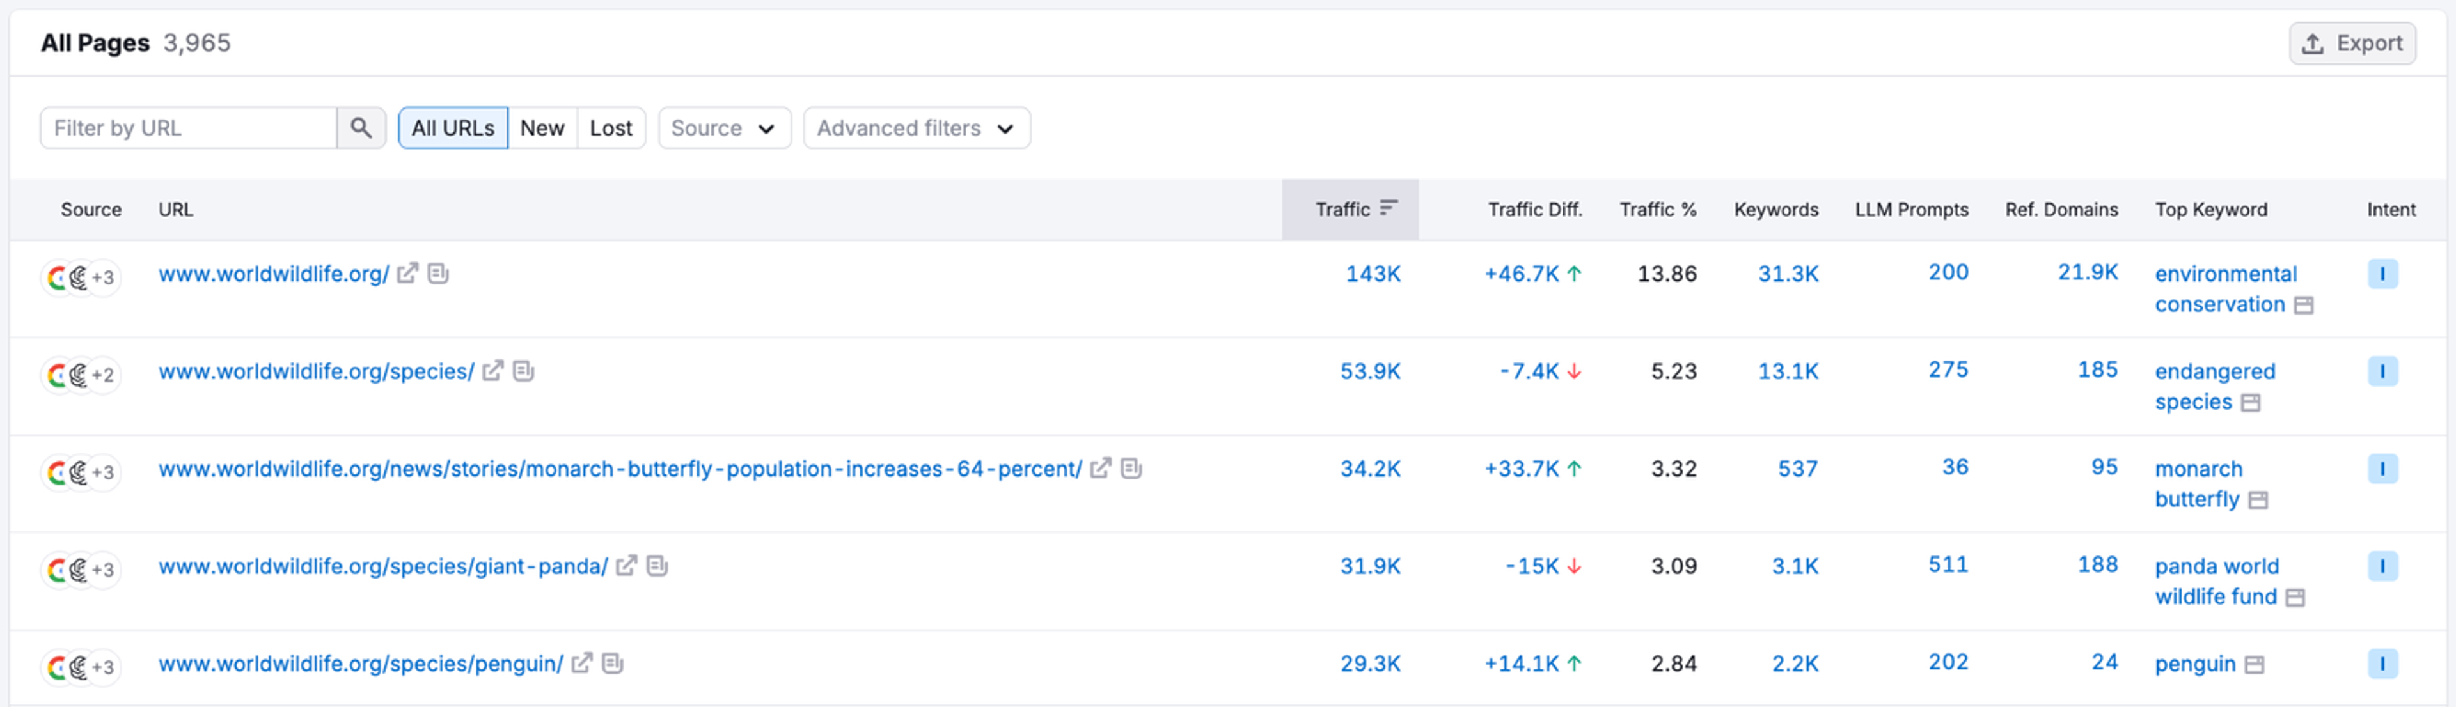Click keywords value 31.3K
2456x707 pixels.
pos(1788,274)
